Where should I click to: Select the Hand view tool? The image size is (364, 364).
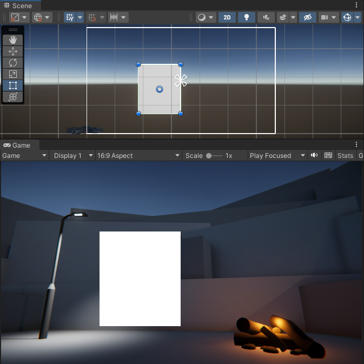click(x=13, y=40)
